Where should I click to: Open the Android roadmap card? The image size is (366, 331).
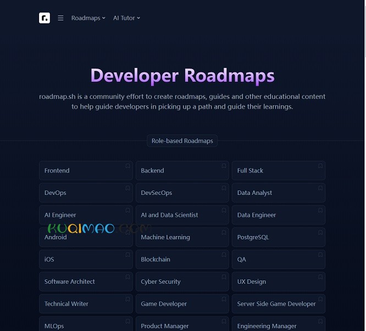click(86, 237)
